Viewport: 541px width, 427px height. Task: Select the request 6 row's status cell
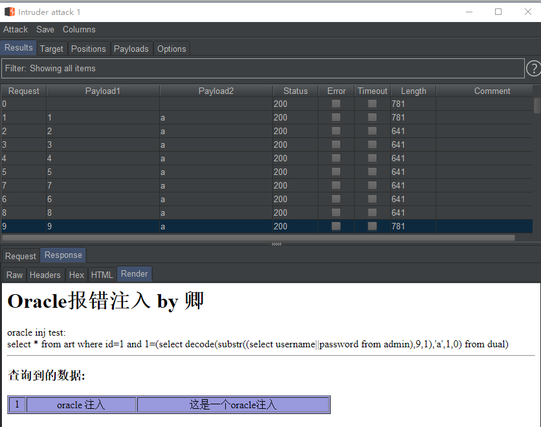pyautogui.click(x=295, y=199)
